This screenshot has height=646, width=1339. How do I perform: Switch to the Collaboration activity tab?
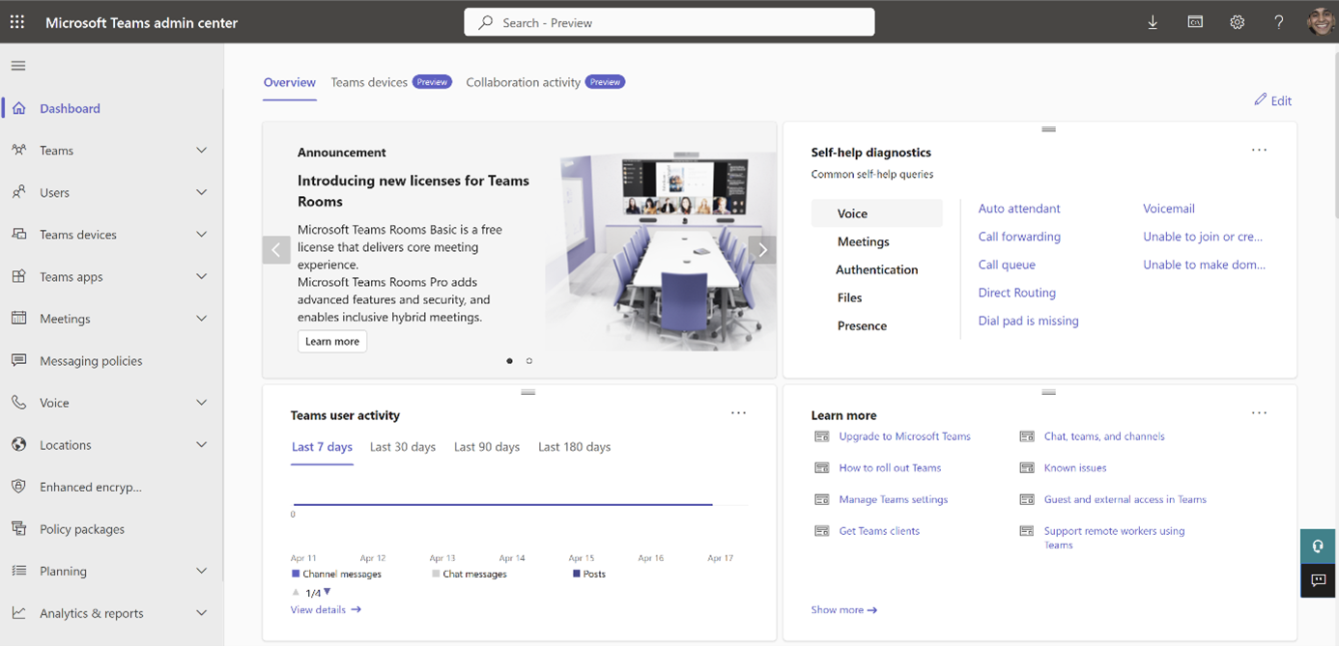point(523,82)
